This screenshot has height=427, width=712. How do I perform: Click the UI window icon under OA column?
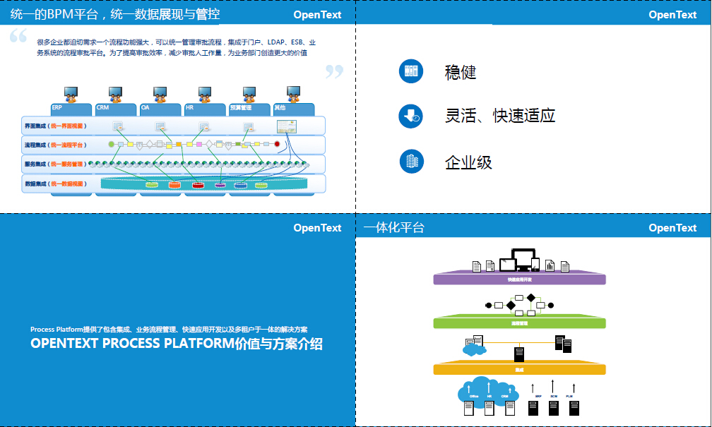tap(160, 126)
